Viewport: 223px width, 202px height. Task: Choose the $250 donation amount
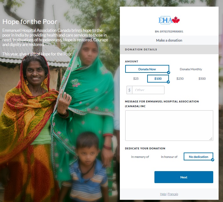point(180,79)
